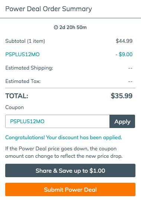
Task: Click the clock icon beside countdown timer
Action: (56, 27)
